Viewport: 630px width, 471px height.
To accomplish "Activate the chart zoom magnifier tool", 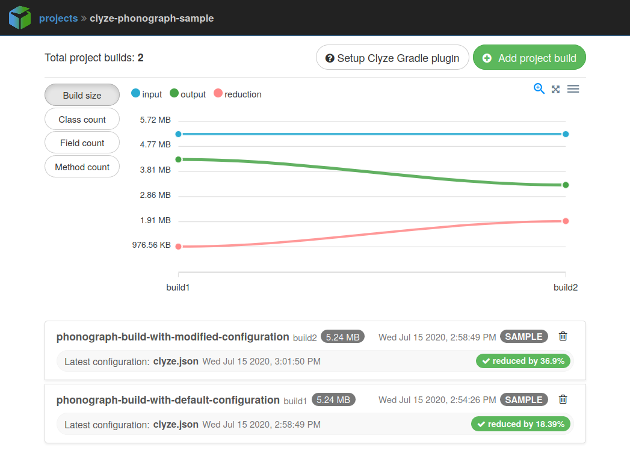I will tap(539, 89).
